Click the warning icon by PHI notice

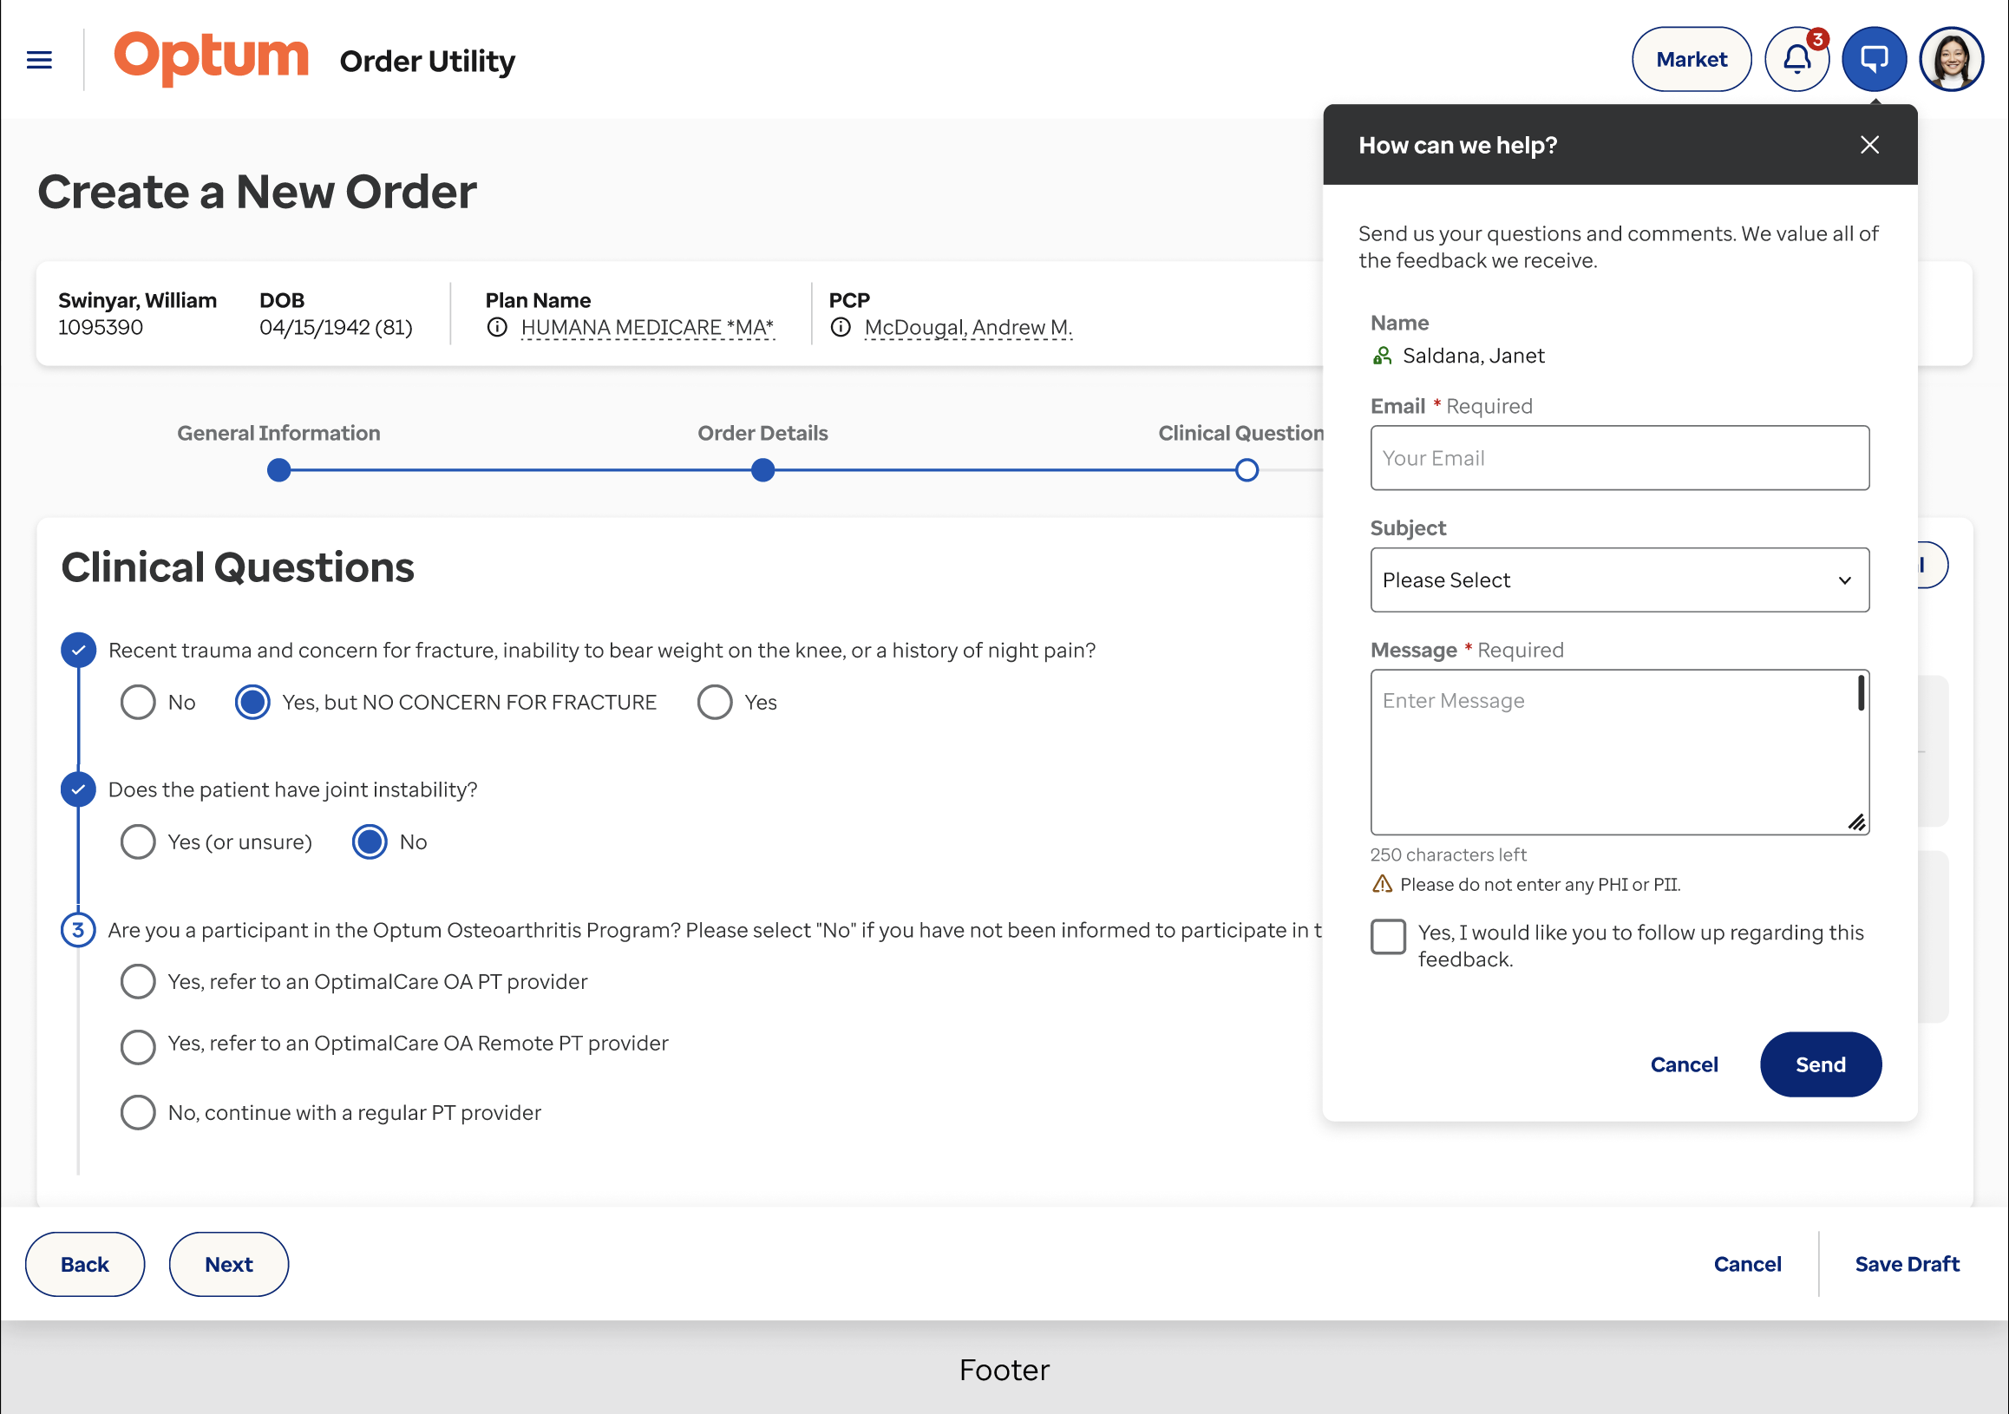point(1383,884)
